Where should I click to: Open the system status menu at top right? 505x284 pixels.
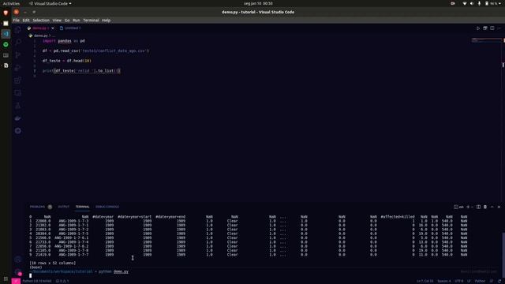(482, 3)
